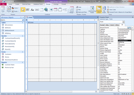Collapse the Queries group

(22, 36)
